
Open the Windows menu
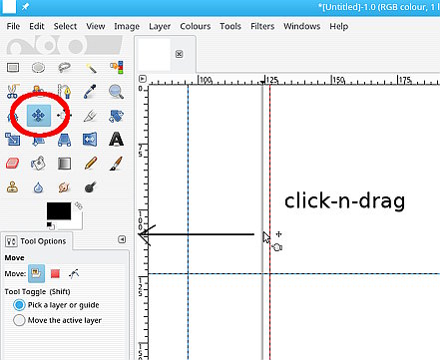[302, 26]
